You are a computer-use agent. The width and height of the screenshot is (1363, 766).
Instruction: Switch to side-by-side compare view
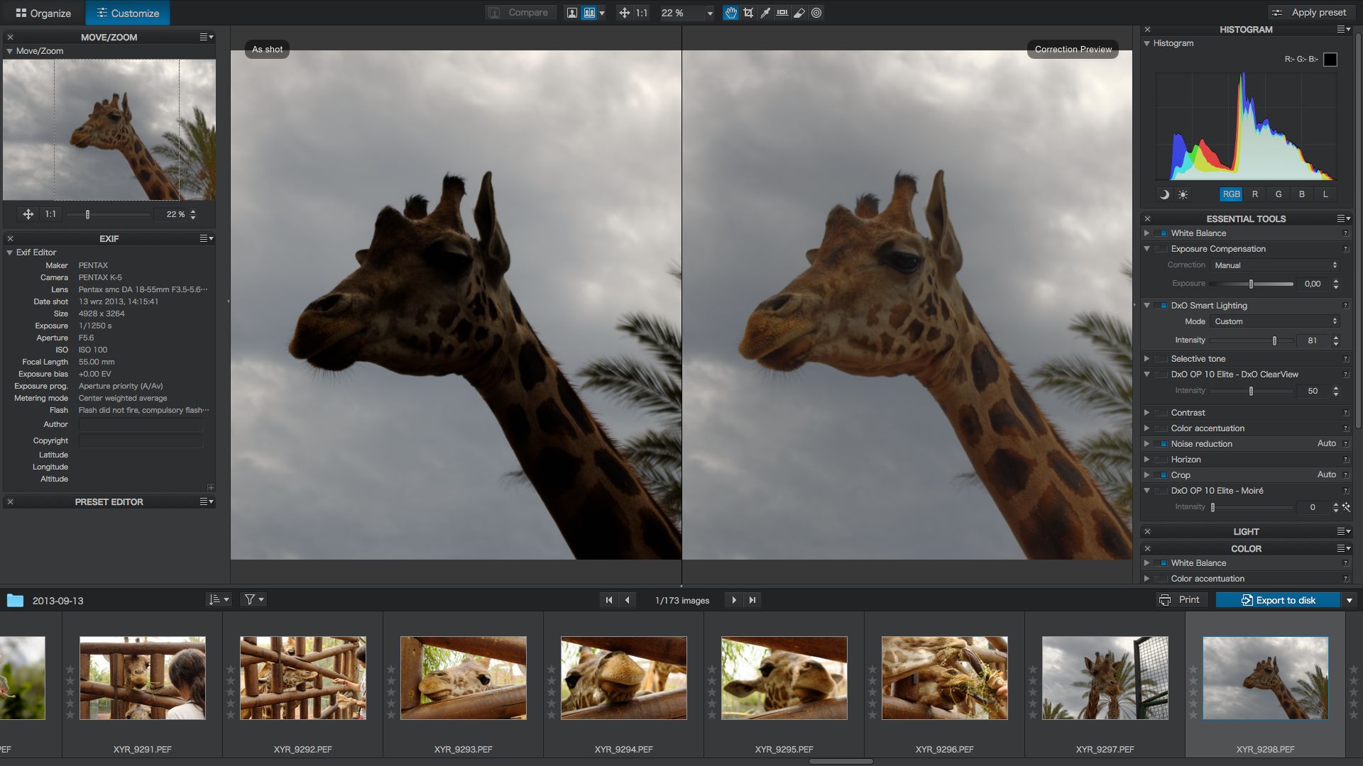click(x=589, y=13)
